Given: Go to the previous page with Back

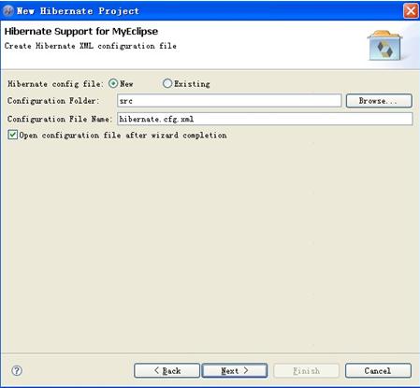Looking at the screenshot, I should tap(167, 370).
